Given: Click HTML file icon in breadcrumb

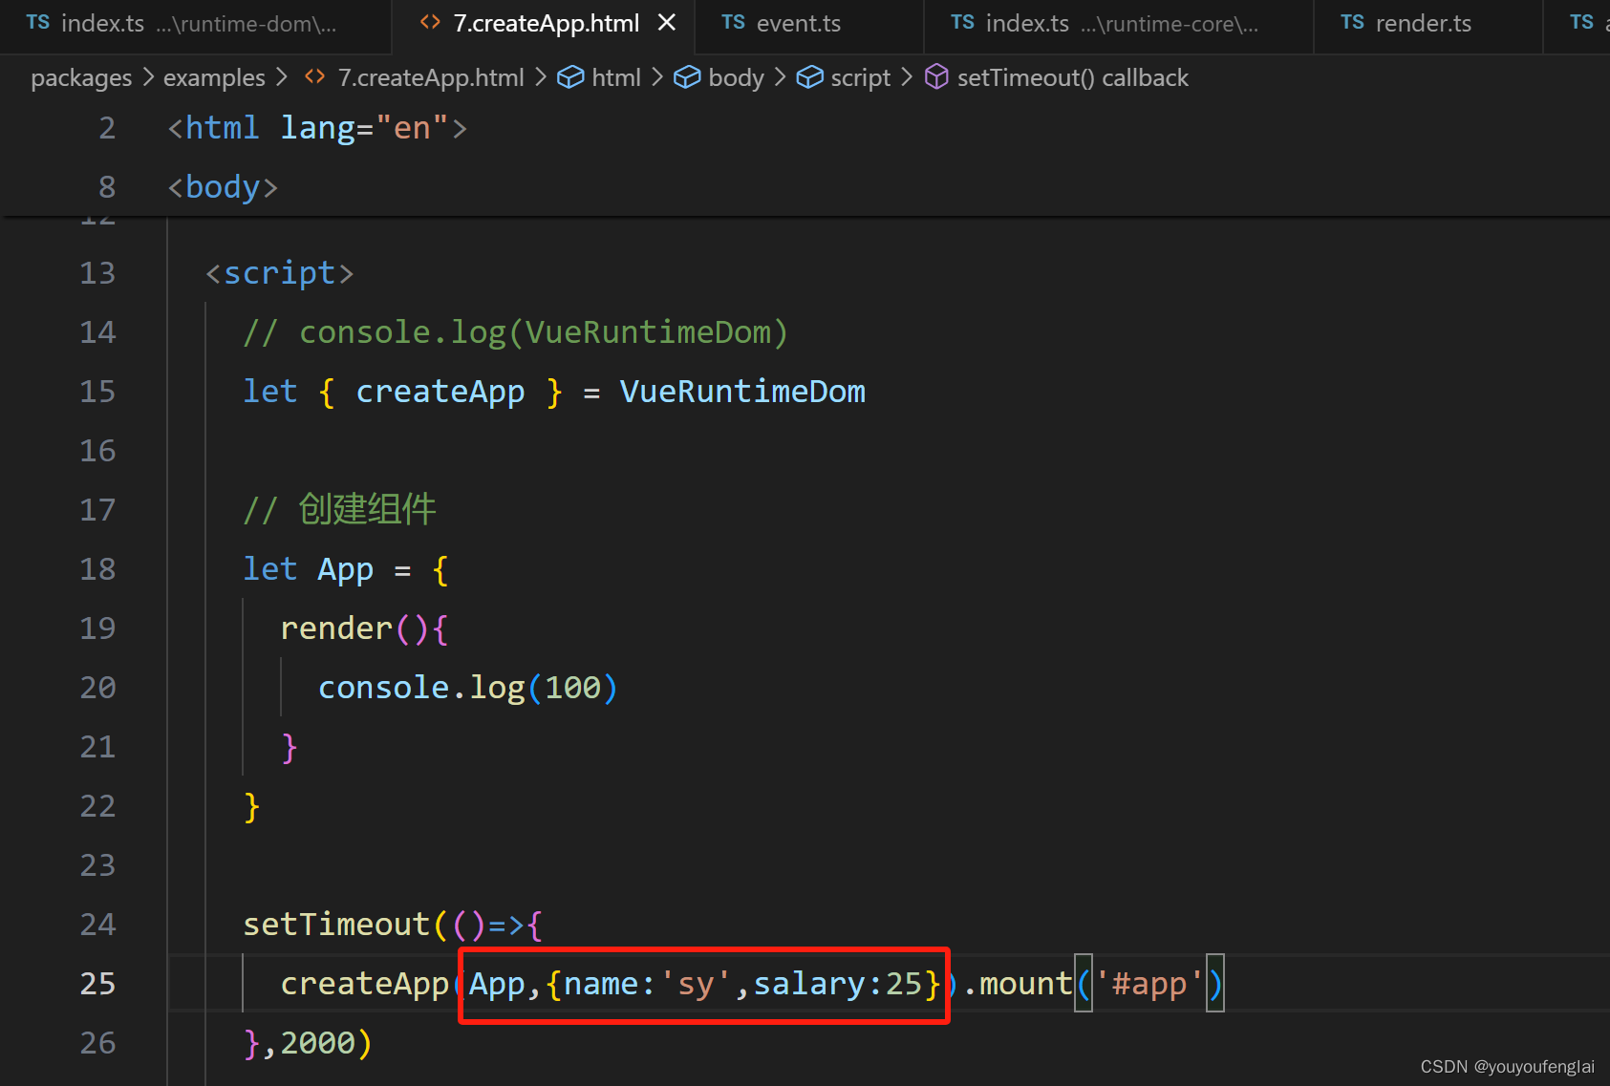Looking at the screenshot, I should [314, 76].
